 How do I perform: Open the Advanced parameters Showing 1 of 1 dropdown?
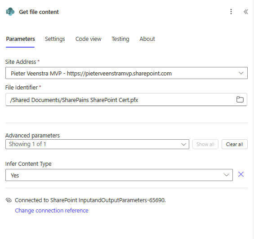(97, 144)
